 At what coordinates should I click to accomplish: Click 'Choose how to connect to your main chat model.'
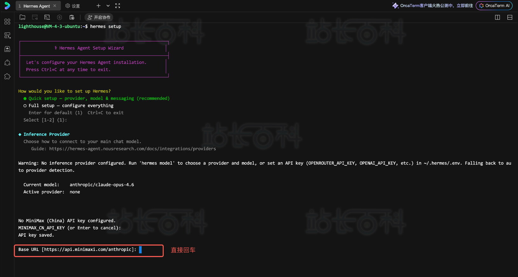coord(82,142)
